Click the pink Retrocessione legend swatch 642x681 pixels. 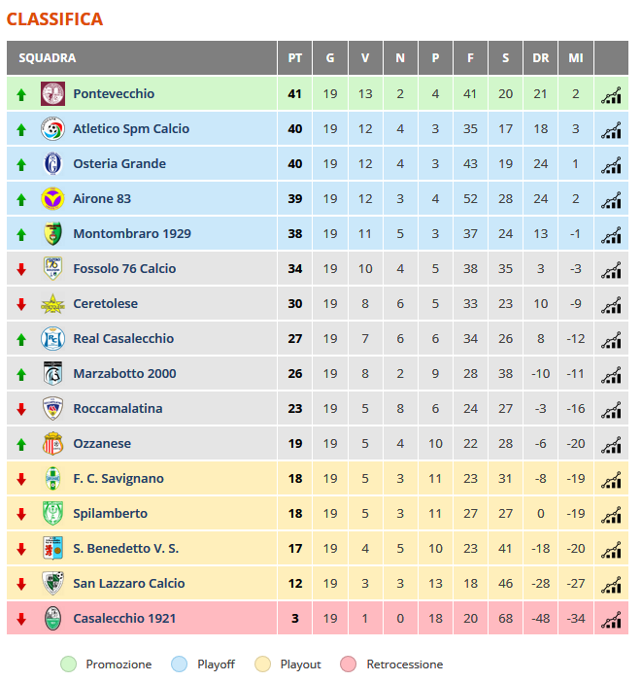click(x=348, y=664)
